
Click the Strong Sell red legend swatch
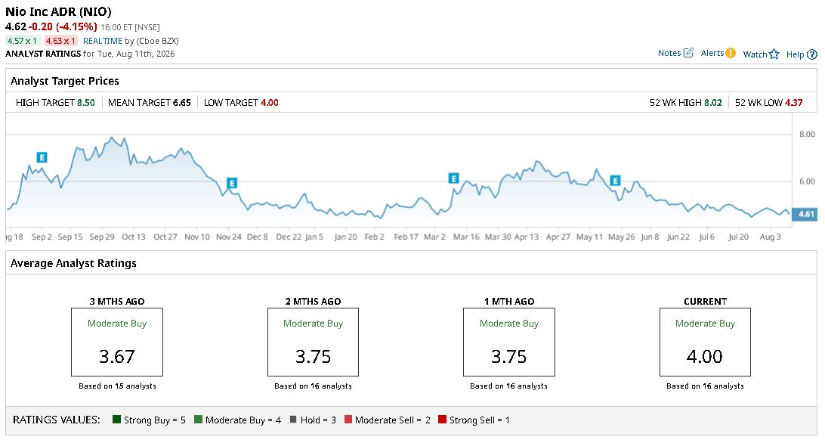click(442, 420)
